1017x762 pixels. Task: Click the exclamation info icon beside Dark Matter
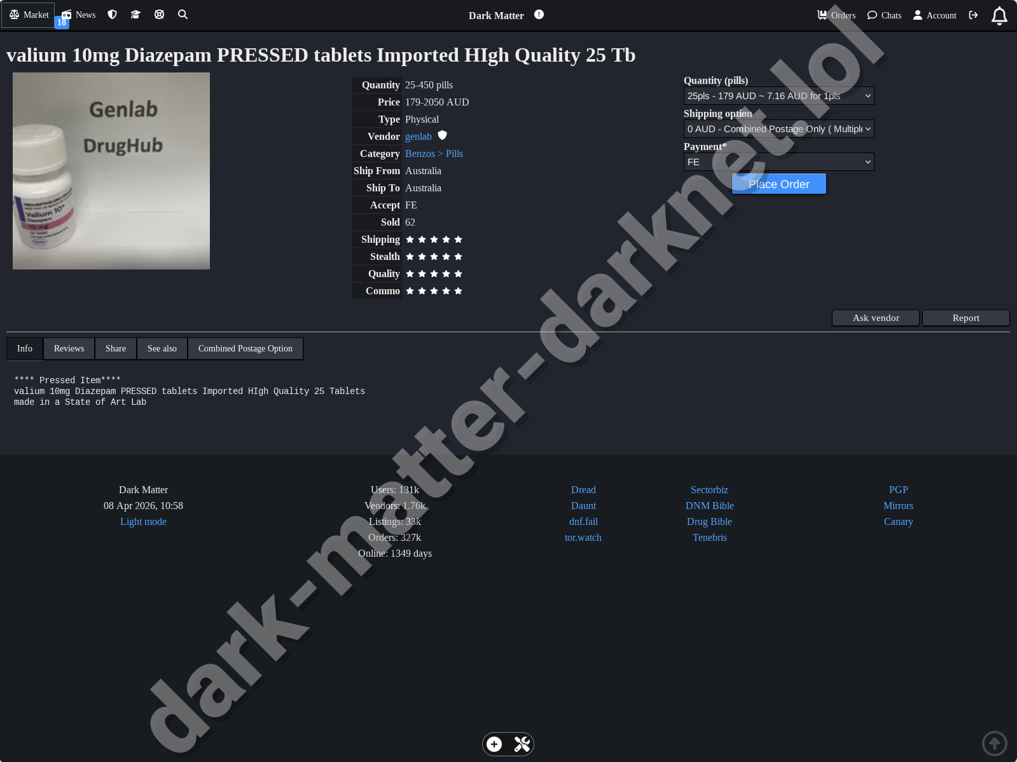539,15
